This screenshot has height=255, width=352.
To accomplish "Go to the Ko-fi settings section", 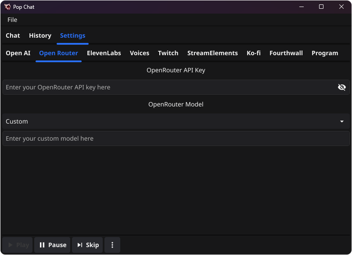I will pos(254,53).
